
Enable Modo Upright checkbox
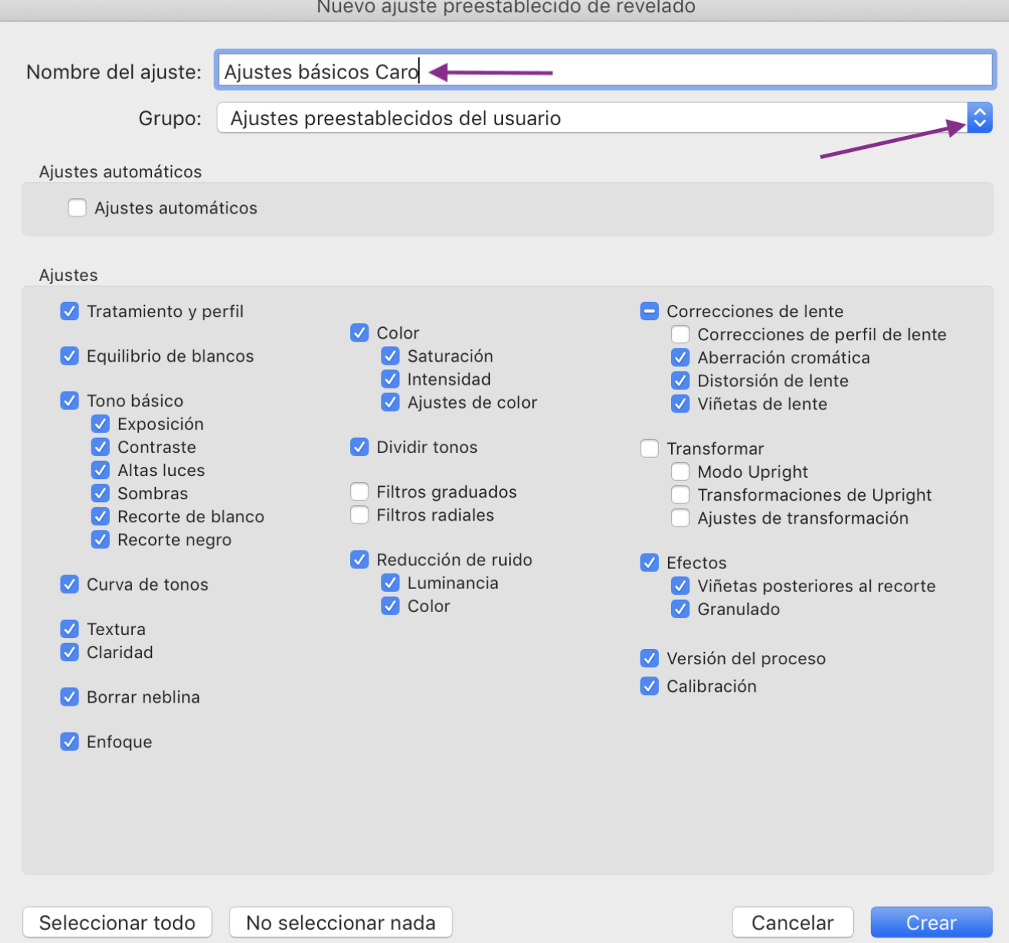pos(680,471)
